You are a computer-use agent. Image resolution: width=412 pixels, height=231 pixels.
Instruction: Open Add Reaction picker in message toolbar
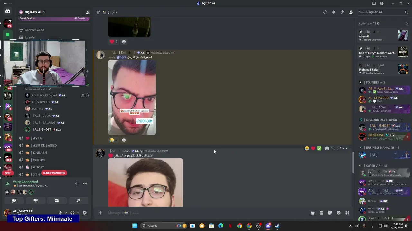(x=327, y=149)
